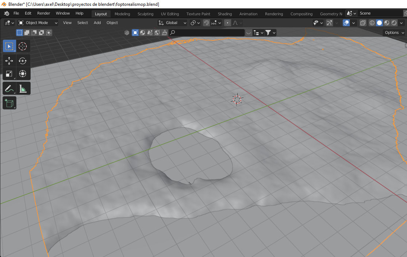Viewport: 407px width, 257px height.
Task: Click the half-shaded sphere filter icon
Action: point(142,33)
